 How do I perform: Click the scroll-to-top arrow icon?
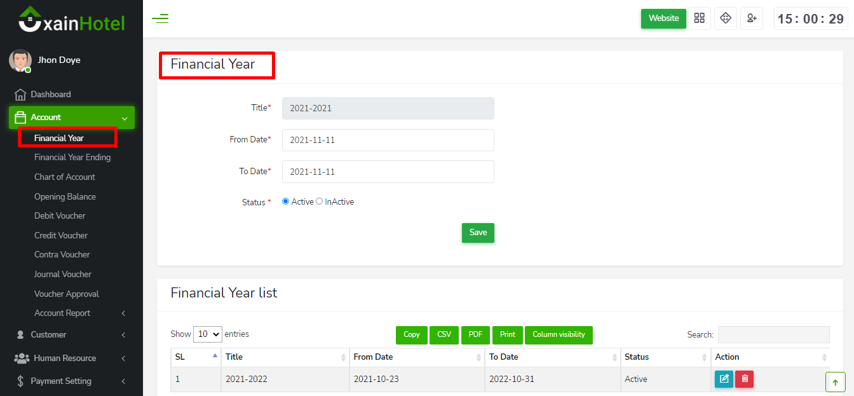coord(835,382)
